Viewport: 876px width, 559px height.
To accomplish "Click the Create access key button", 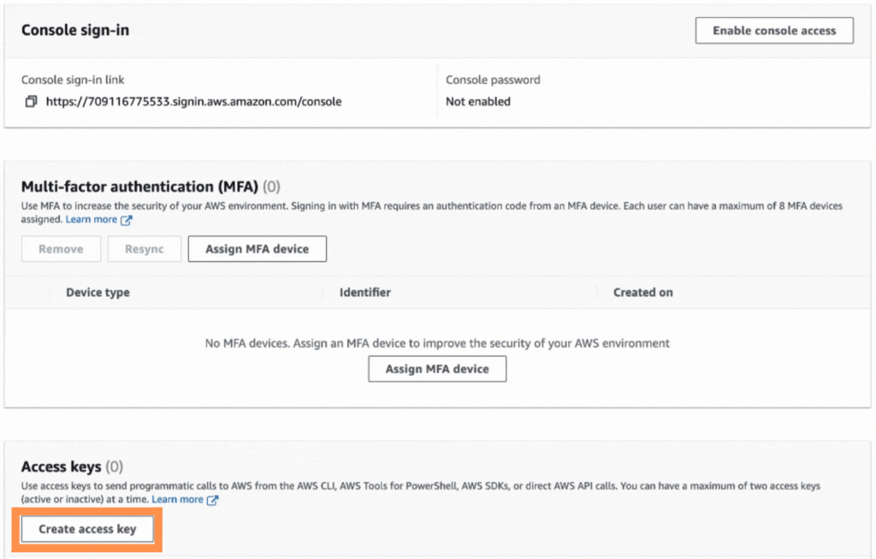I will point(86,529).
